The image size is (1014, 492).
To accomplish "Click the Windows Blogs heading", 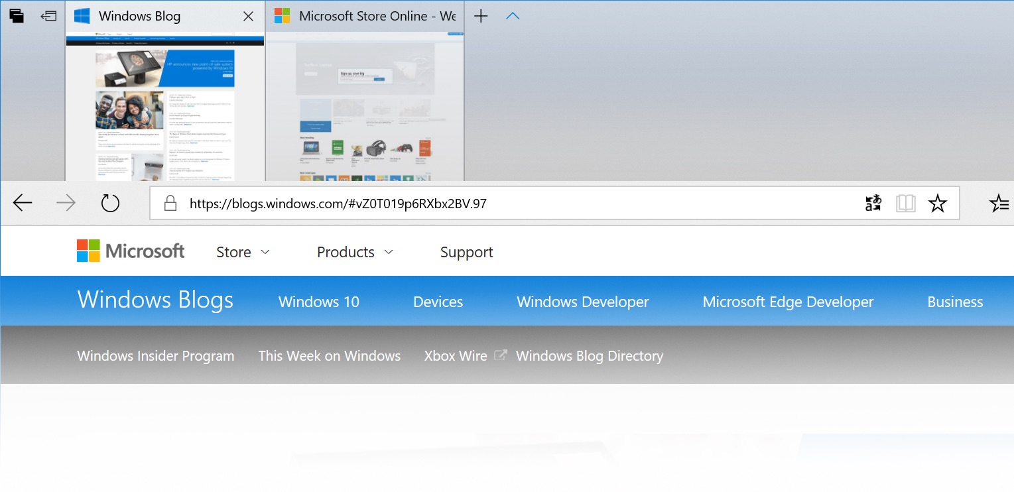I will pyautogui.click(x=155, y=300).
